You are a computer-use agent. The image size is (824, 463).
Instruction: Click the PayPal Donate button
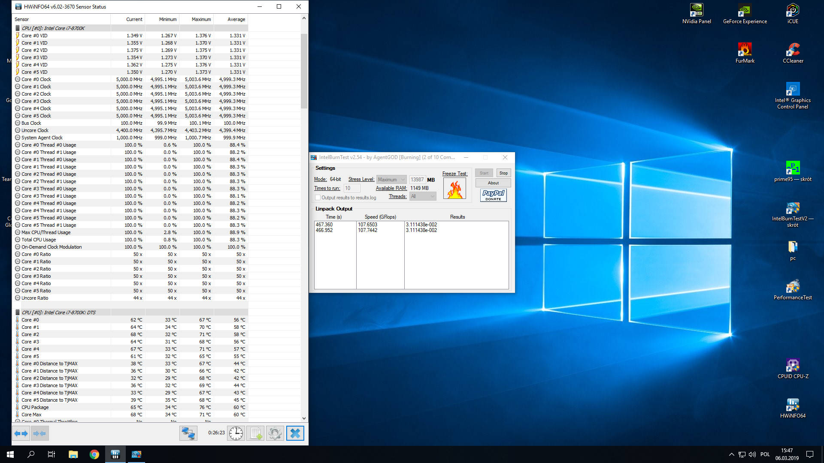[x=493, y=195]
